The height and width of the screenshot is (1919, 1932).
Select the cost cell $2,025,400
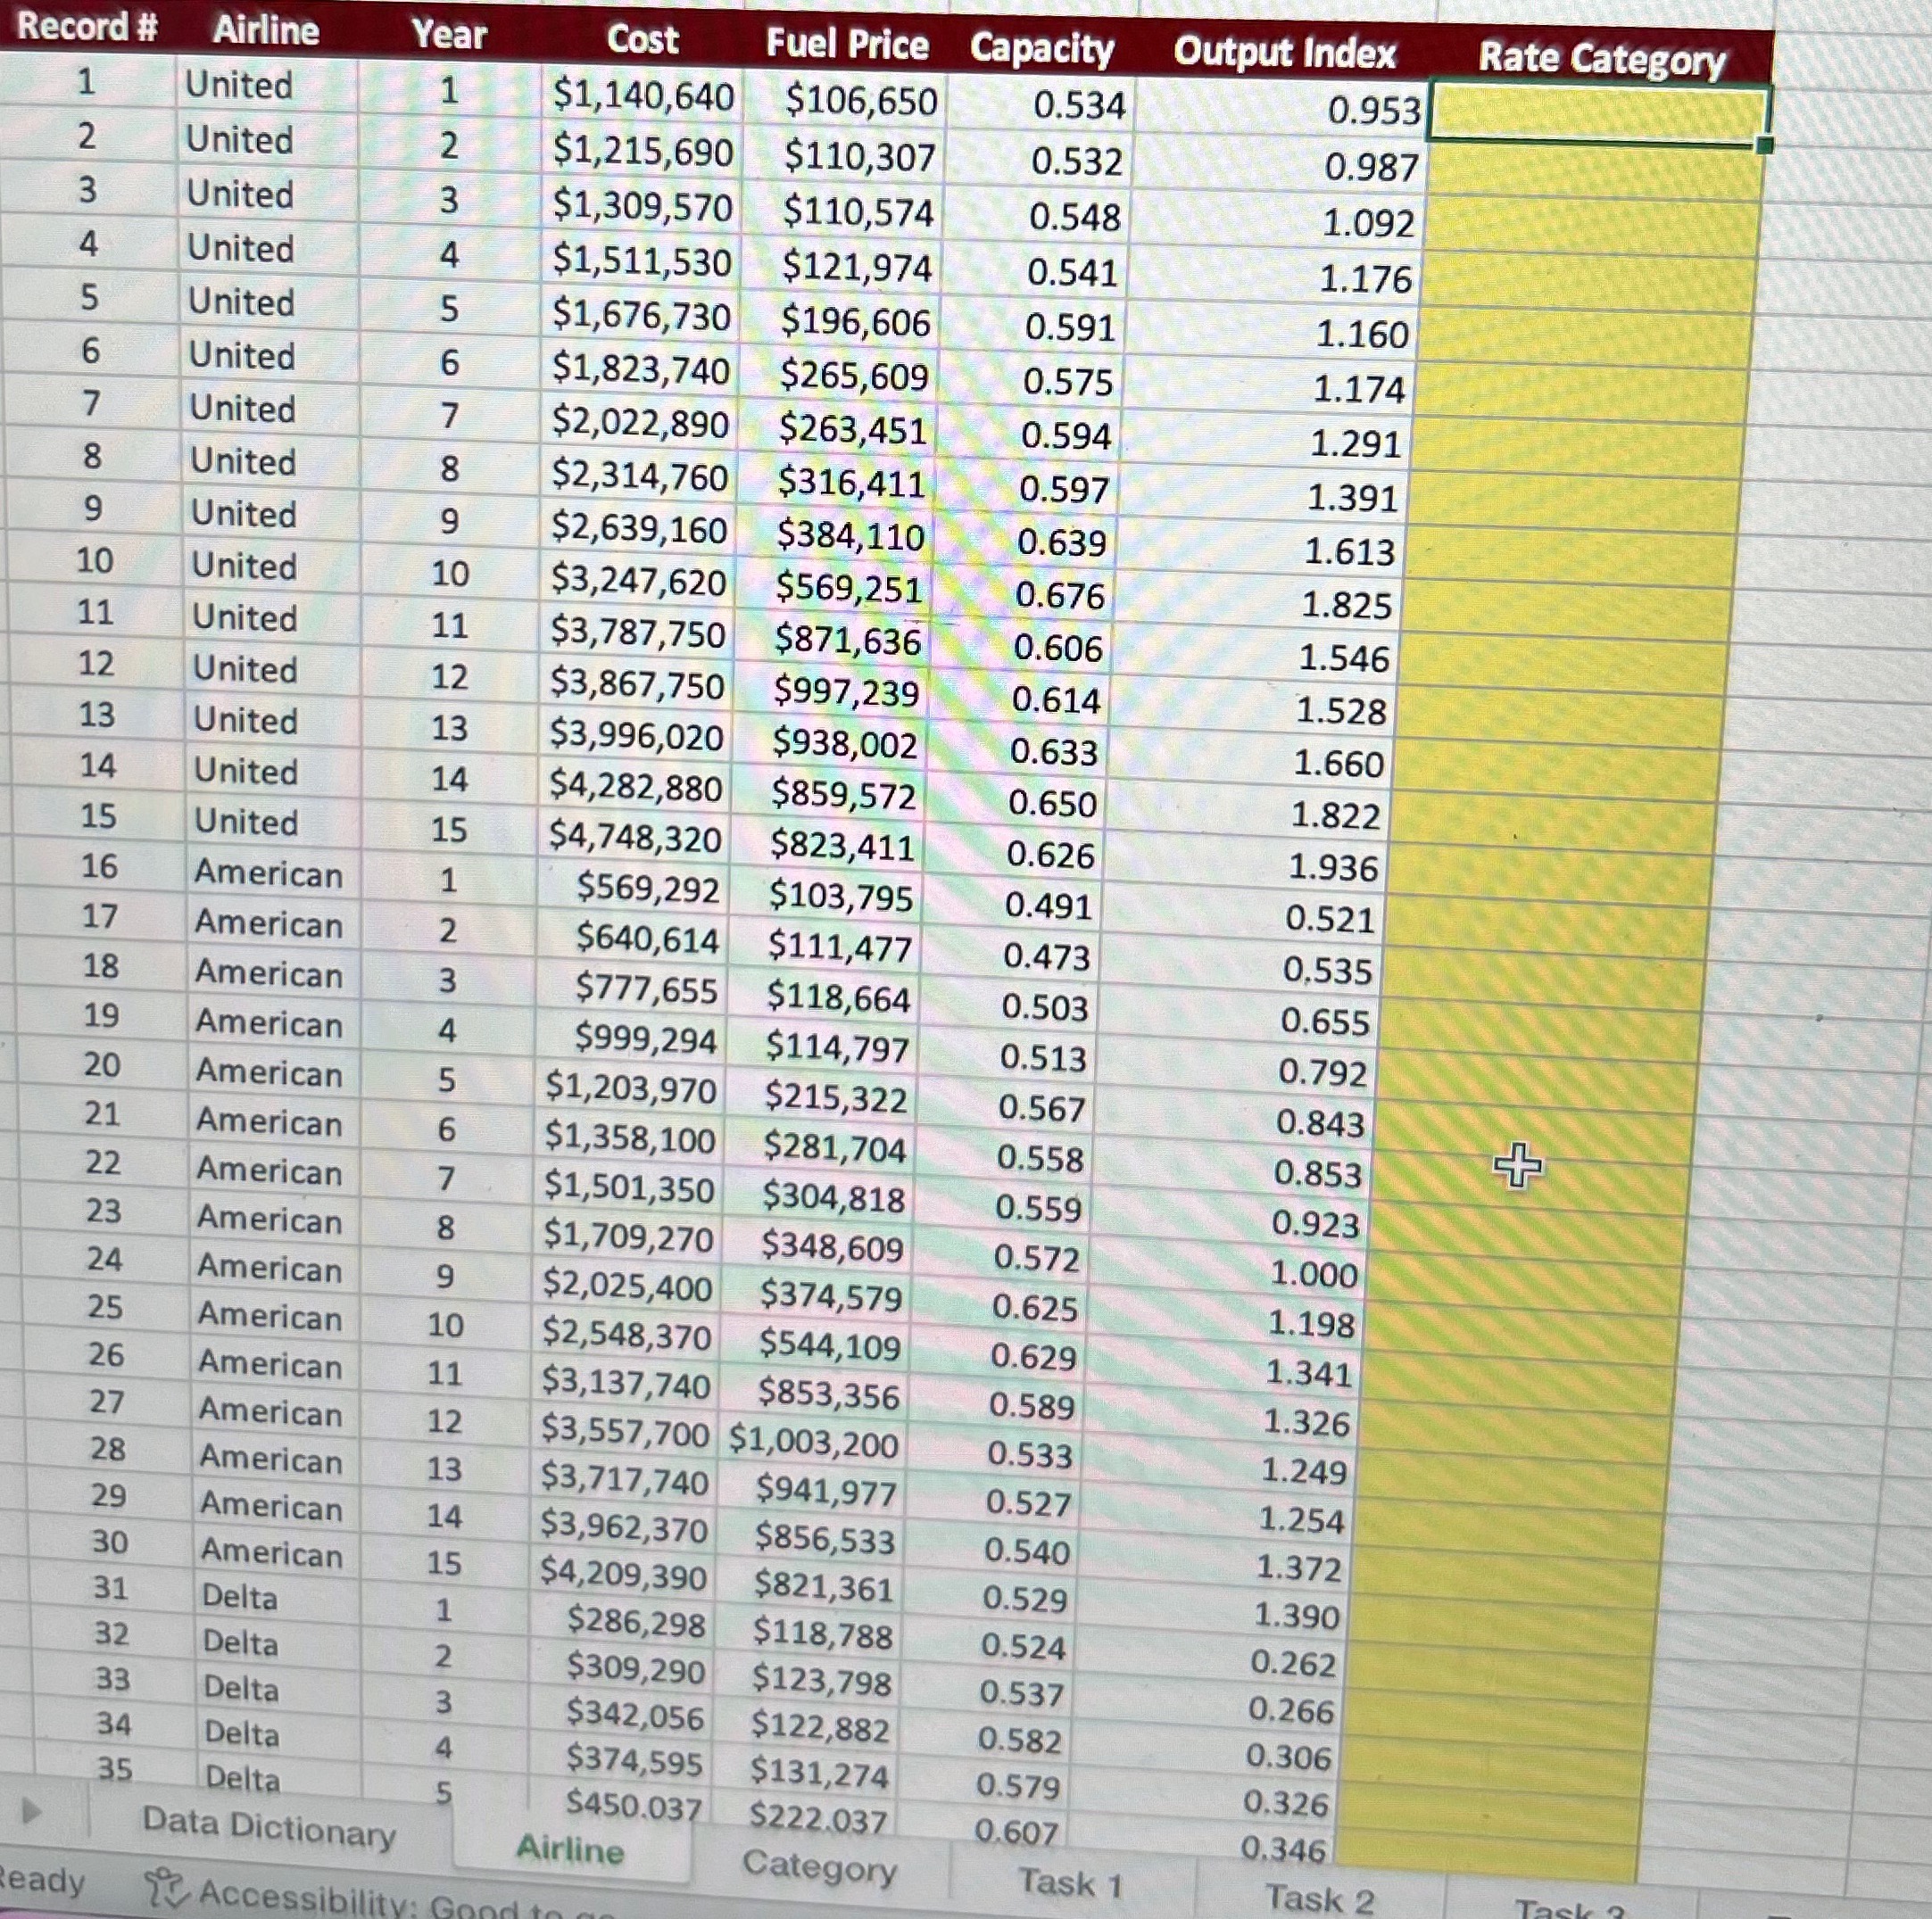[627, 1286]
